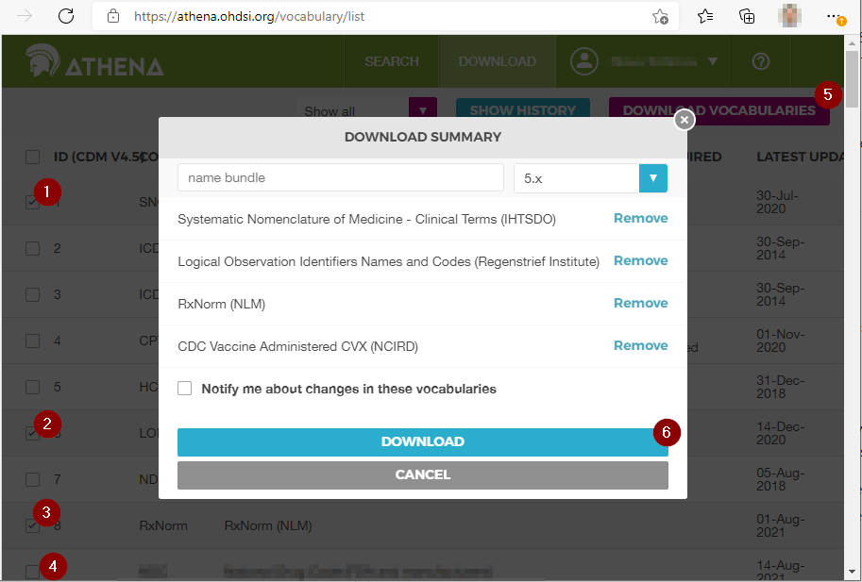This screenshot has width=862, height=582.
Task: Close the Download Summary dialog with X
Action: pyautogui.click(x=684, y=119)
